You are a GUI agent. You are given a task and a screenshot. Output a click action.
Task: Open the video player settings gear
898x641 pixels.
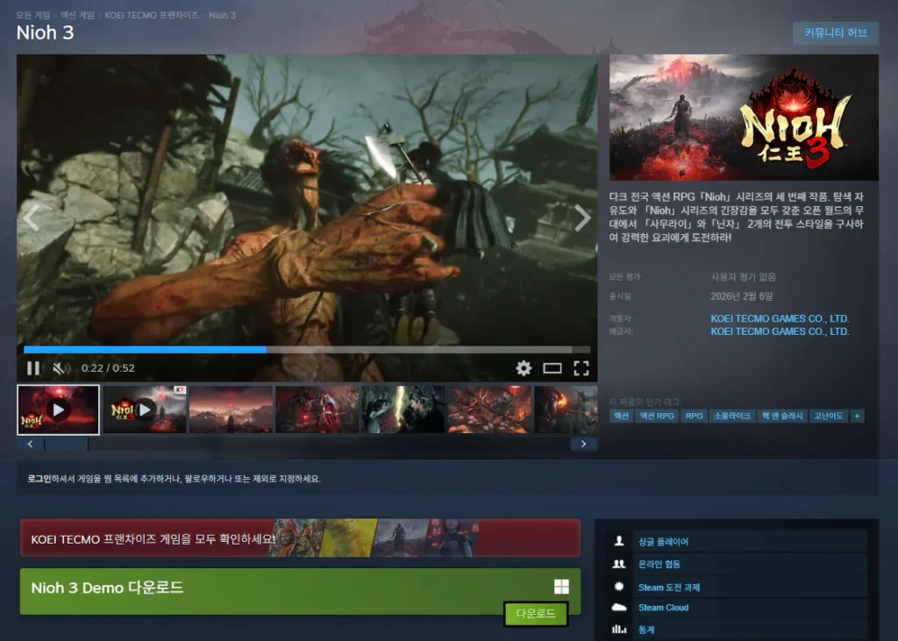[x=524, y=368]
